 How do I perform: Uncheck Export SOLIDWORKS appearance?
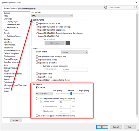37,30
